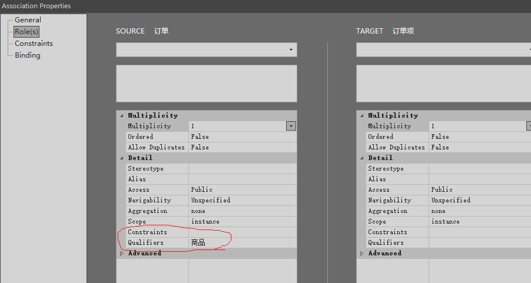Open the TARGET role name dropdown
531x283 pixels.
click(x=443, y=50)
